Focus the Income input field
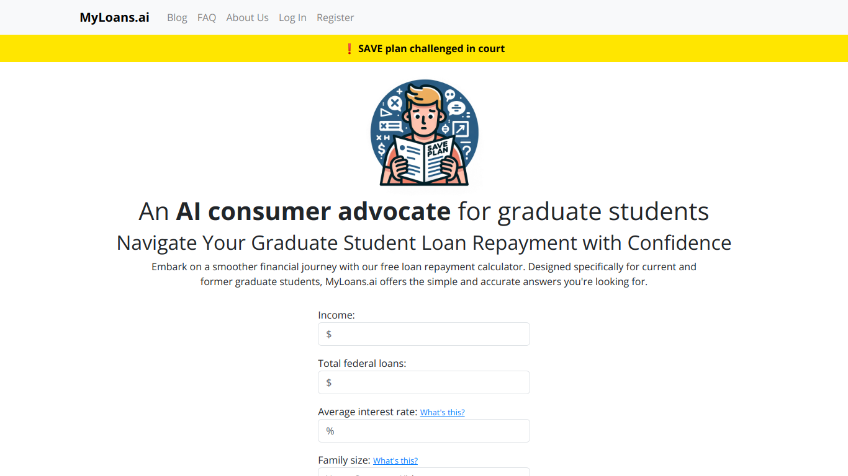Screen dimensions: 848x476 pos(424,334)
